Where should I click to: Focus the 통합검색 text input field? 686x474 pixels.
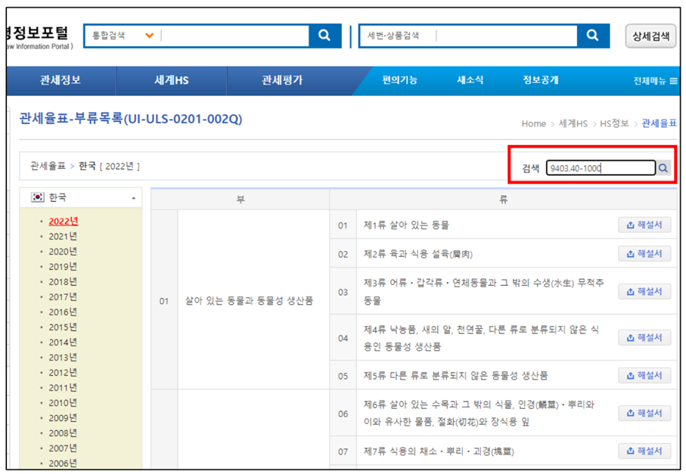click(x=234, y=36)
